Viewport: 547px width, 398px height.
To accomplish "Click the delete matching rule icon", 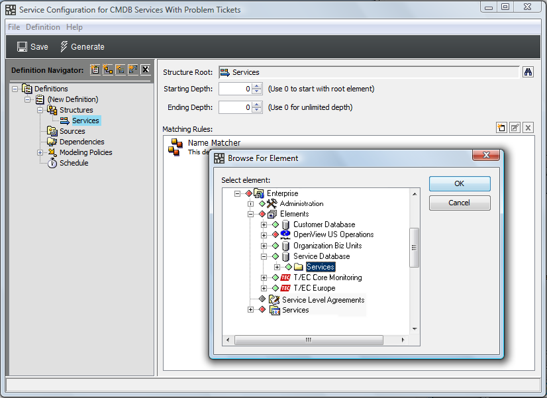I will coord(528,128).
